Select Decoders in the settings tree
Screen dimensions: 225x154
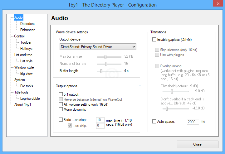tap(27, 24)
